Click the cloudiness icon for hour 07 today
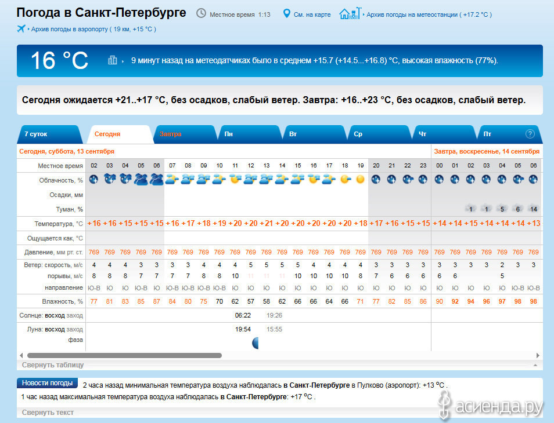 [172, 180]
